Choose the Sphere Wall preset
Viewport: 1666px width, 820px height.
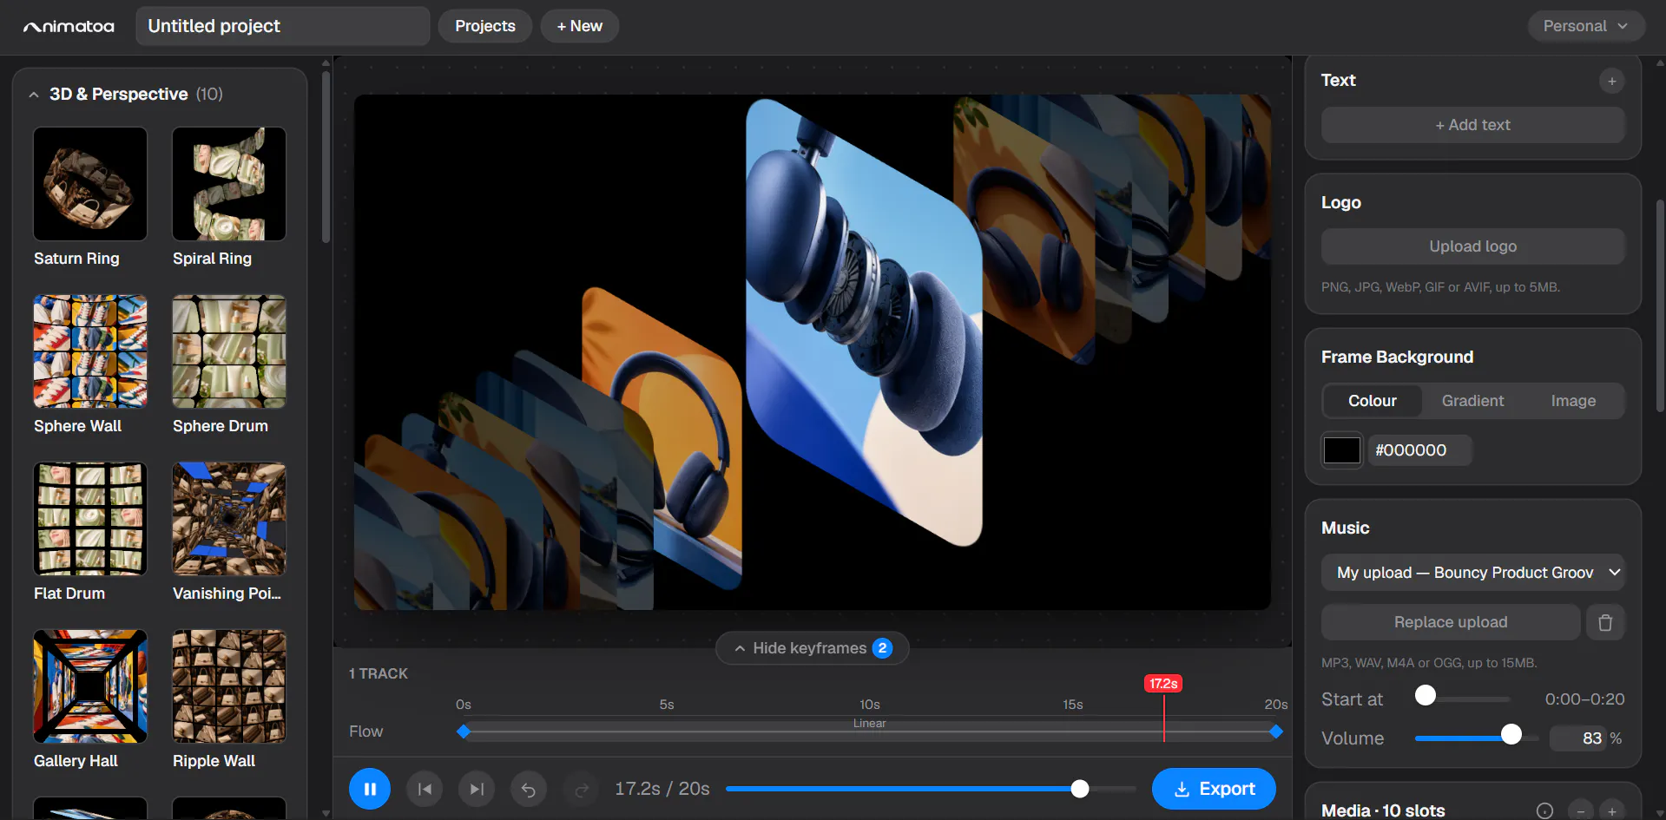click(90, 351)
